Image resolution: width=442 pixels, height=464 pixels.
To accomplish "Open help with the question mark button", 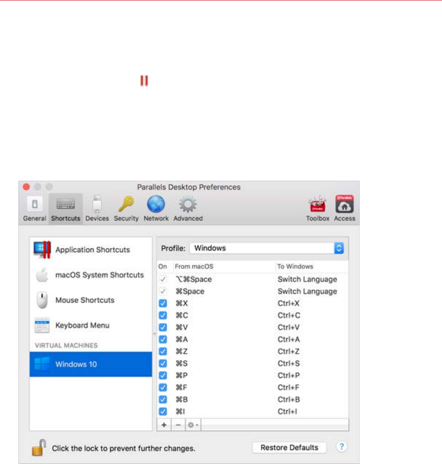I will (x=341, y=447).
